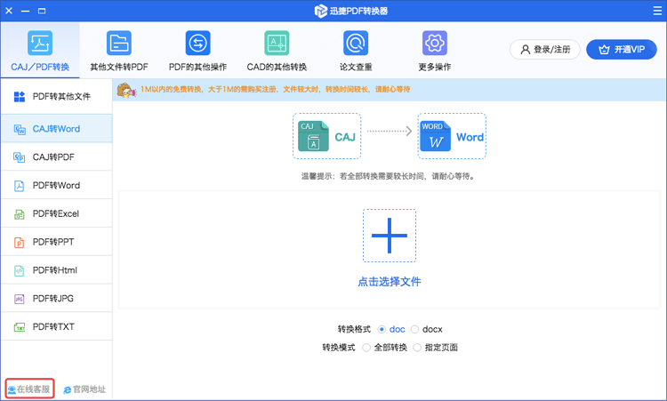
Task: Select PDF转Html sidebar label
Action: (55, 270)
